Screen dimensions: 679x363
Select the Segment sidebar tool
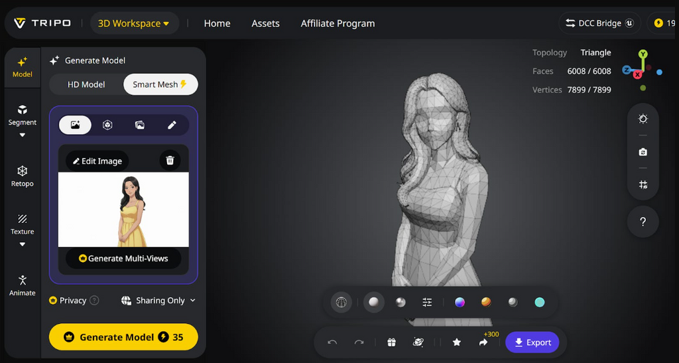coord(22,115)
